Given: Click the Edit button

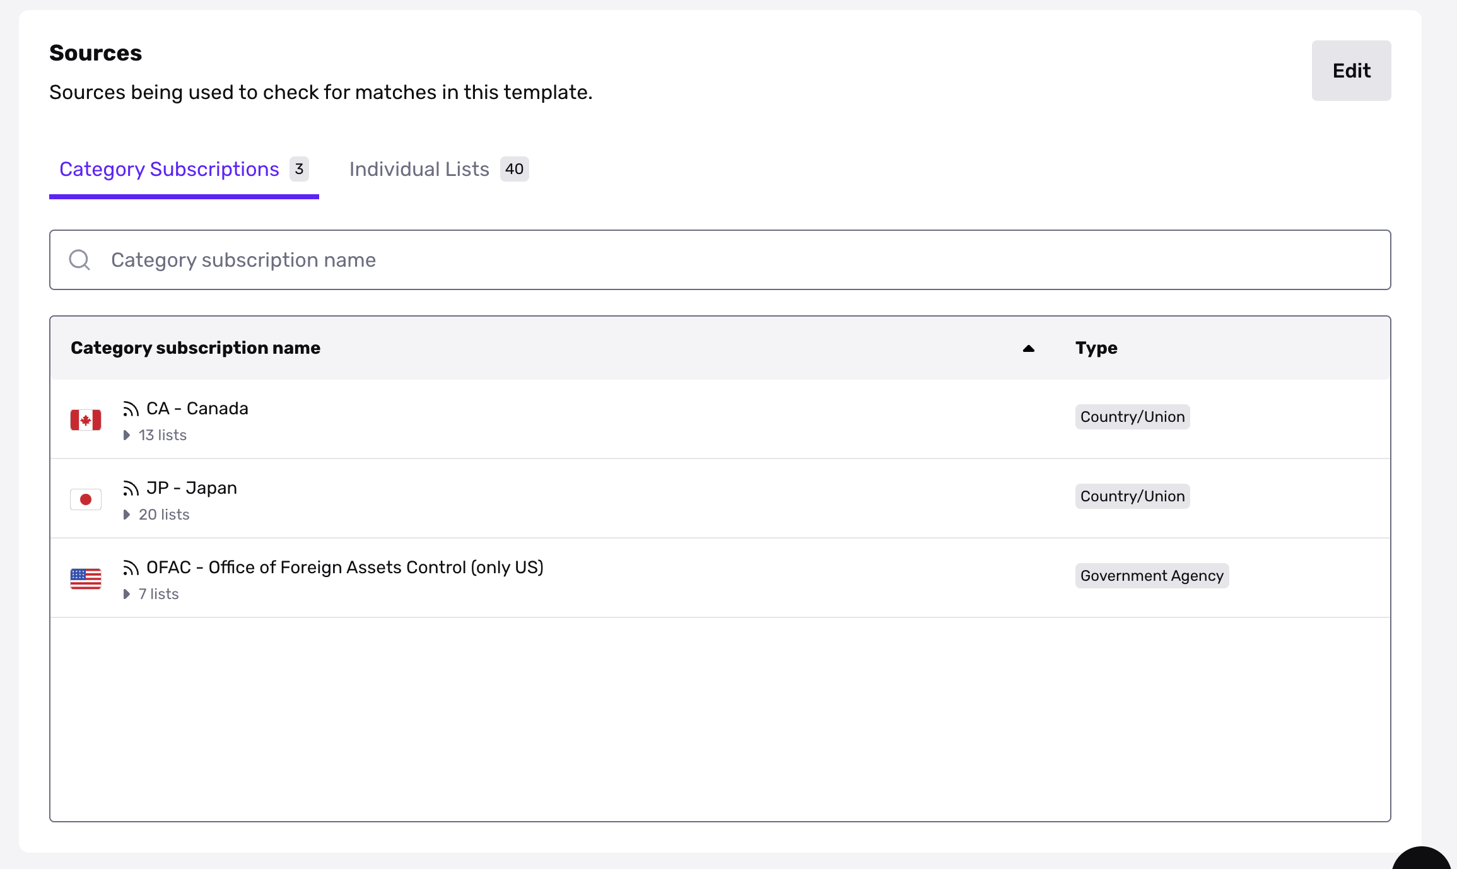Looking at the screenshot, I should 1351,71.
